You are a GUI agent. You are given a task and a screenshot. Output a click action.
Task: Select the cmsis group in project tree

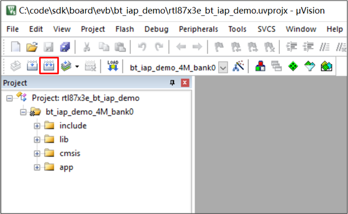coord(70,153)
